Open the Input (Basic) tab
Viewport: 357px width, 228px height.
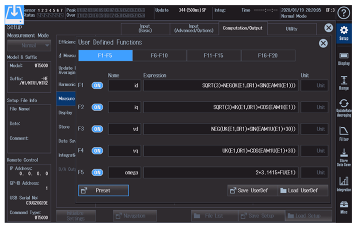coord(145,29)
